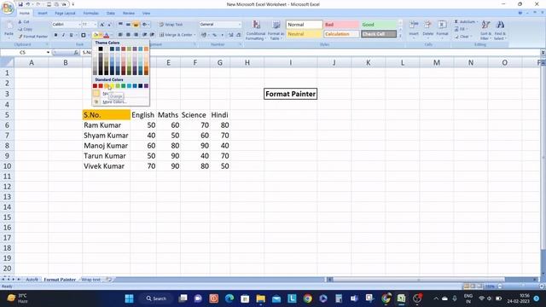Click the Wrap Text button
Image resolution: width=546 pixels, height=307 pixels.
[171, 25]
